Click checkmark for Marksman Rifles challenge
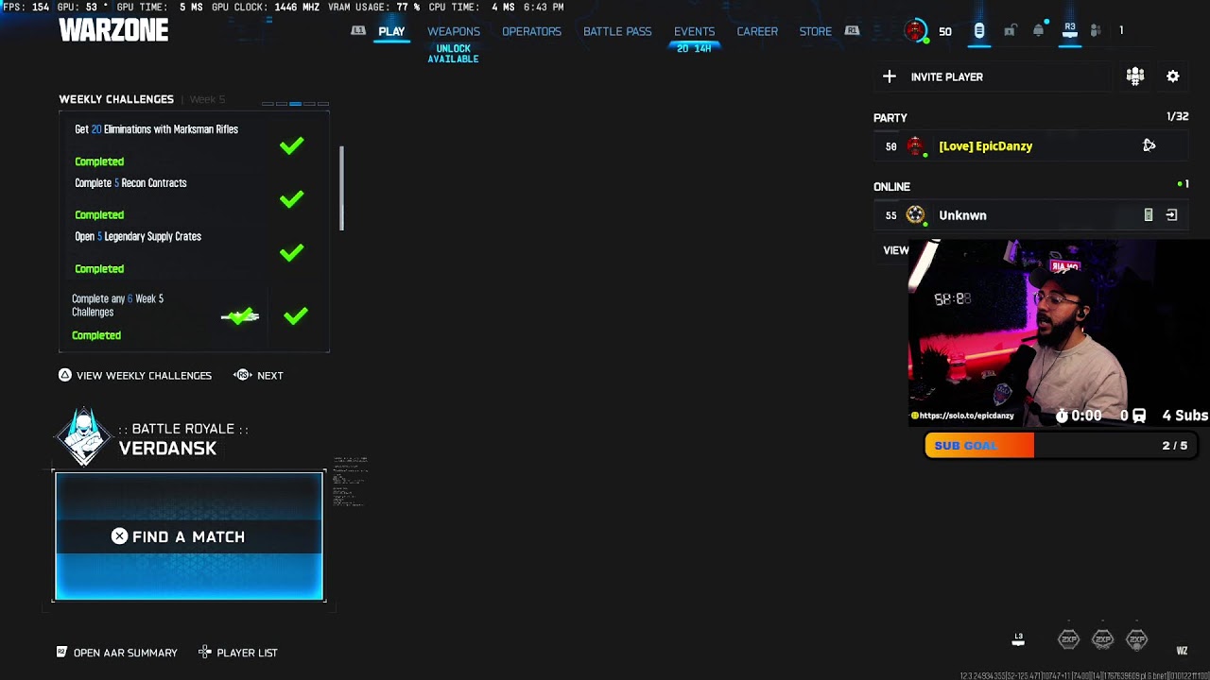Viewport: 1210px width, 680px height. [x=291, y=145]
